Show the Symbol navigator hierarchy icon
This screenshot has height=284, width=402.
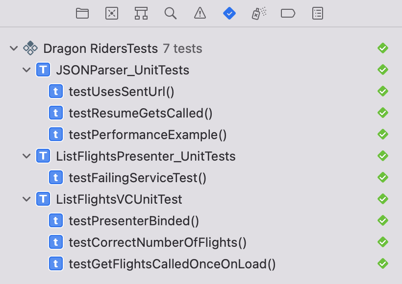click(141, 13)
